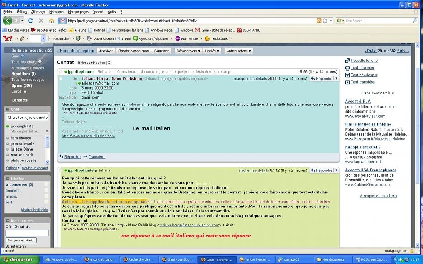Viewport: 423px width, 264px height.
Task: Open Traductions in Yahoo toolbar
Action: coord(216,38)
